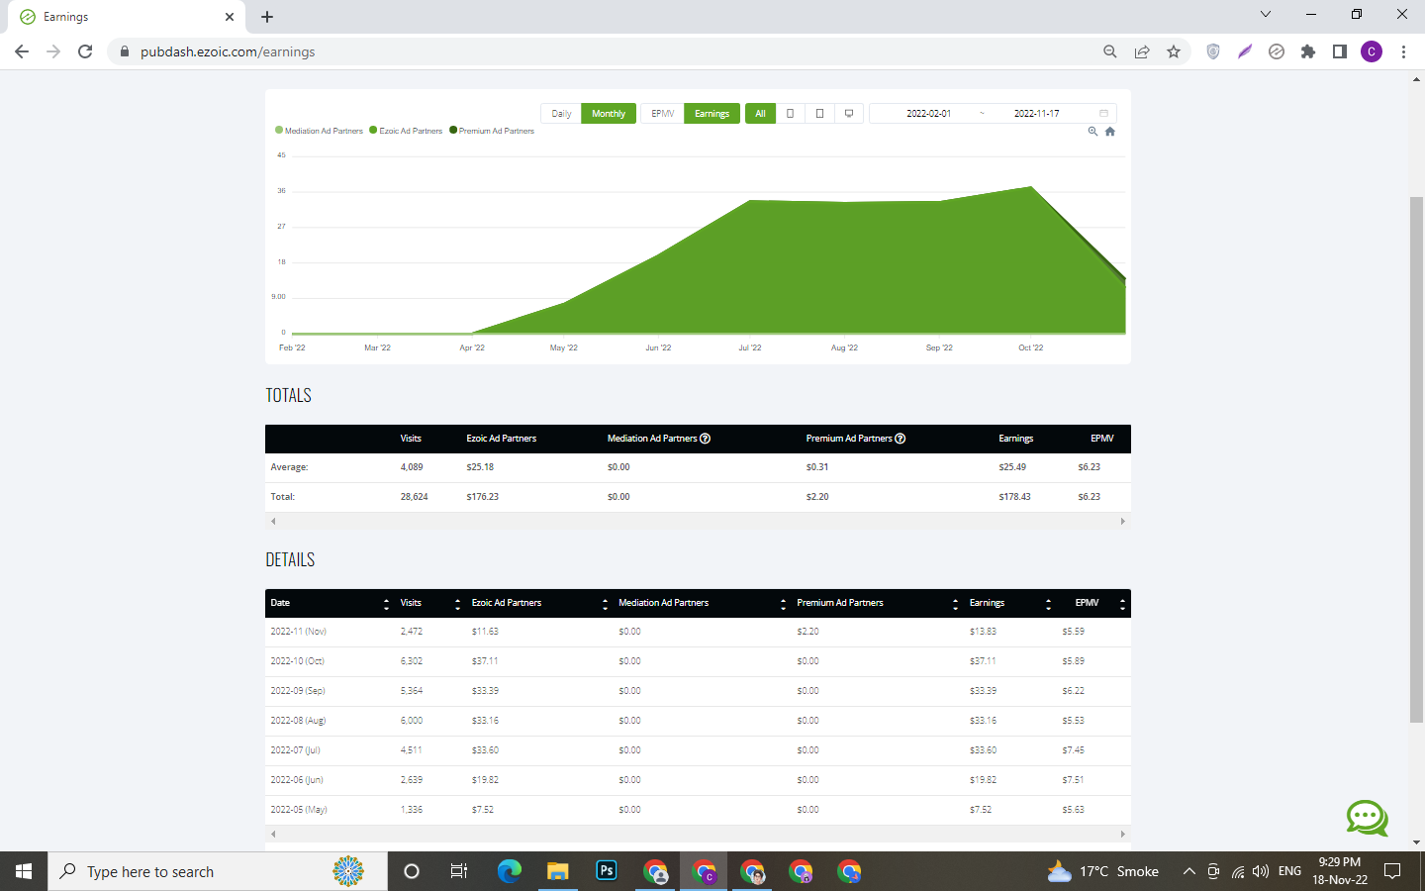Filter chart by tablet device

[x=819, y=114]
